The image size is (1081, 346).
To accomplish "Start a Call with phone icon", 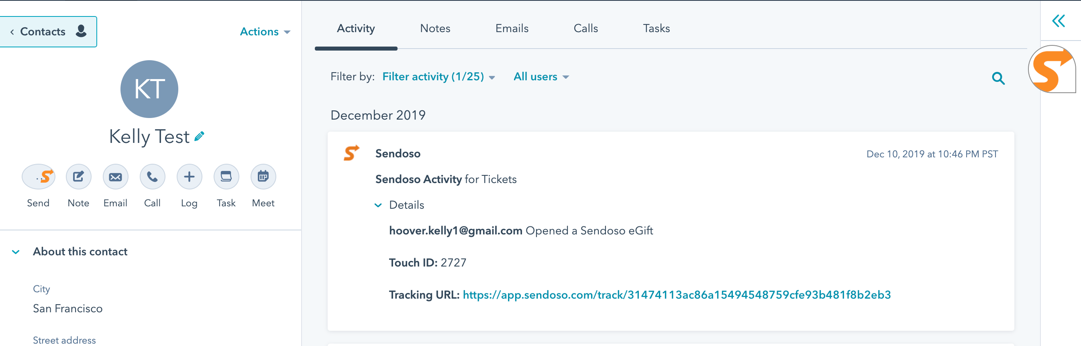I will pyautogui.click(x=152, y=177).
